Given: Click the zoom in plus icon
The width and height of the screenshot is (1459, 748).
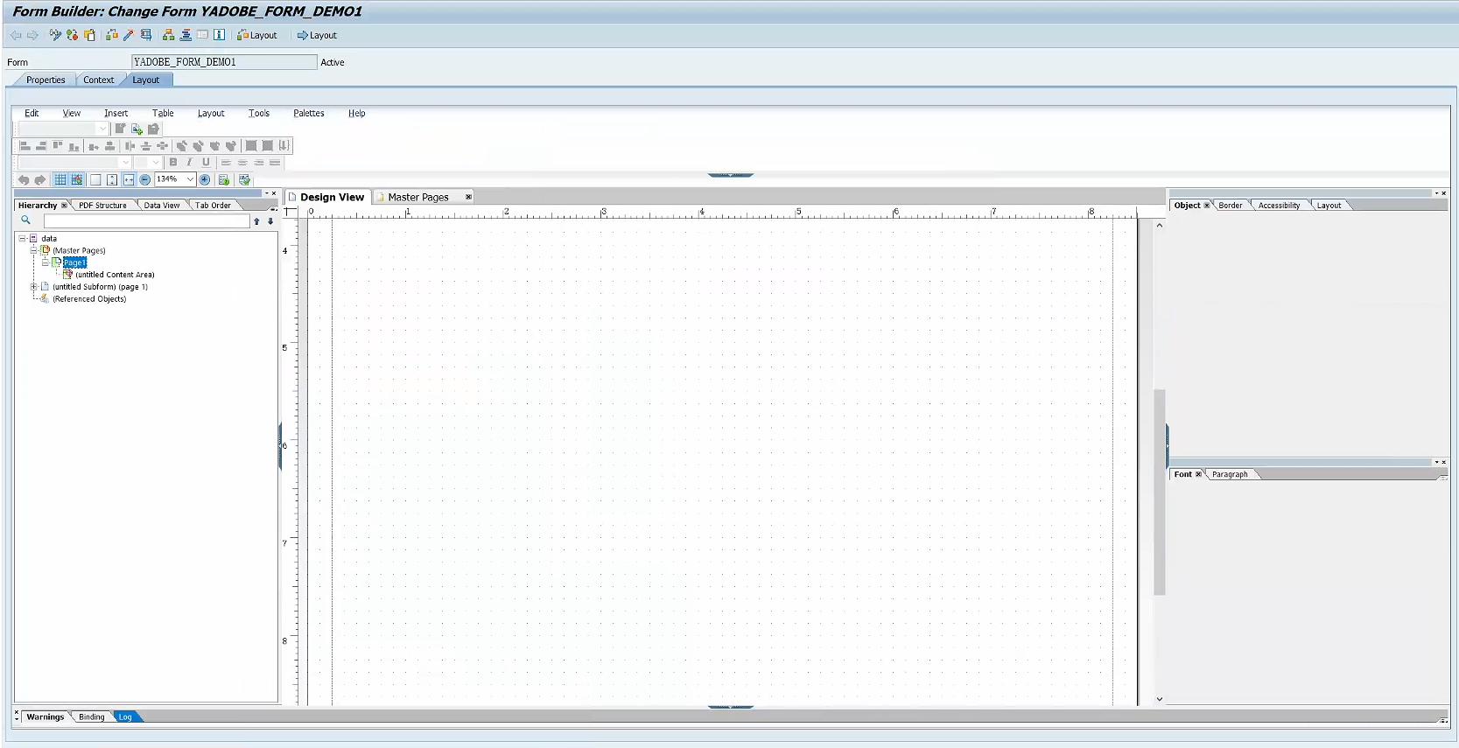Looking at the screenshot, I should pyautogui.click(x=205, y=180).
